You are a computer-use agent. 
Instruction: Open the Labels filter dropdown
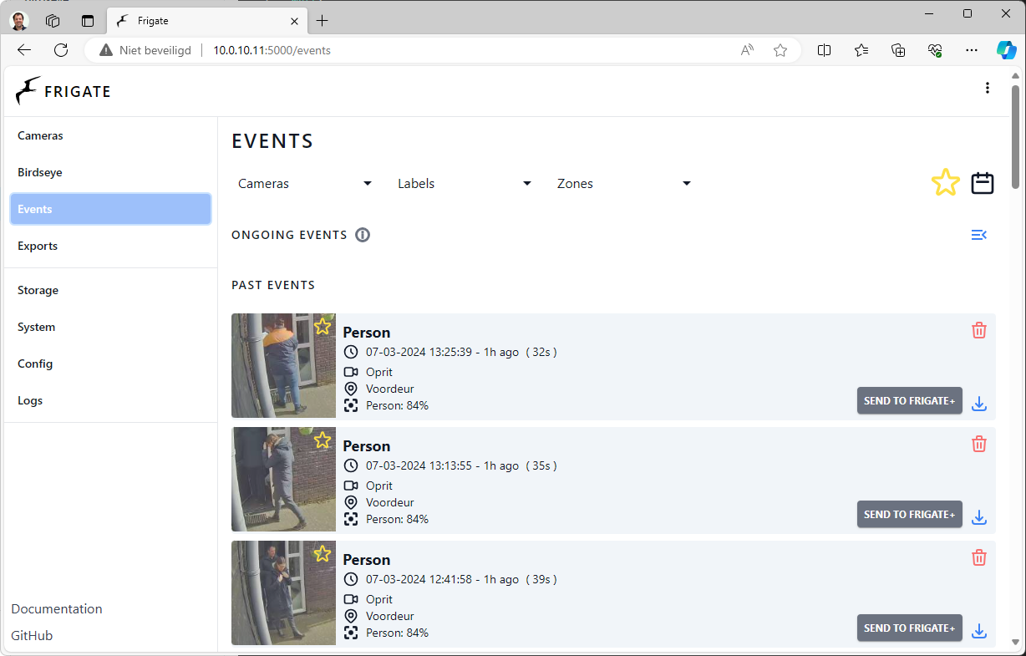click(465, 184)
